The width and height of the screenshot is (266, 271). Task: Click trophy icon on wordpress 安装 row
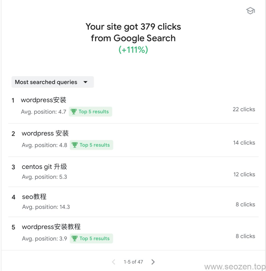coord(75,145)
